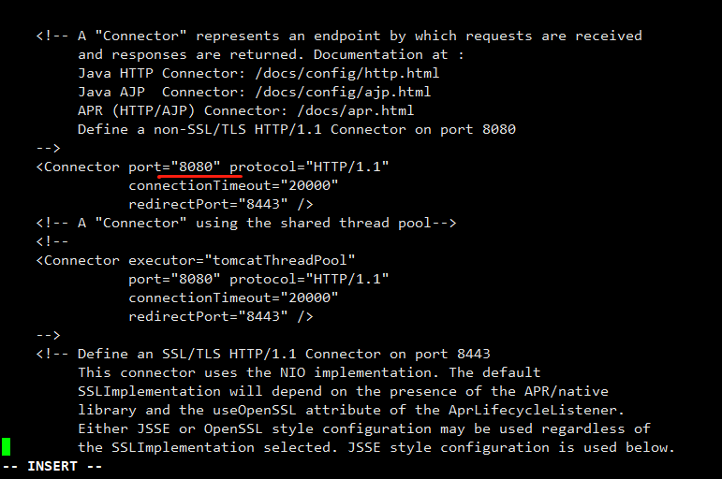Click the /docs/config/ajp.html path text
The height and width of the screenshot is (479, 722).
coord(343,92)
